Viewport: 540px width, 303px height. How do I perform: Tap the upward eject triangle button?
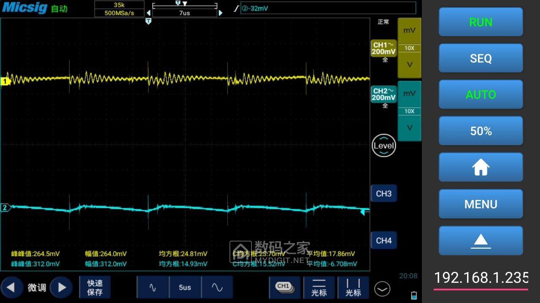click(481, 240)
